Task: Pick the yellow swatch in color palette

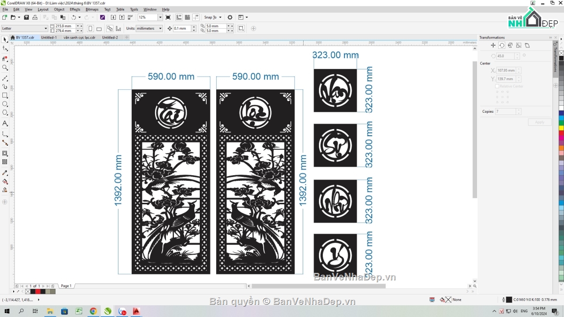Action: coord(561,128)
